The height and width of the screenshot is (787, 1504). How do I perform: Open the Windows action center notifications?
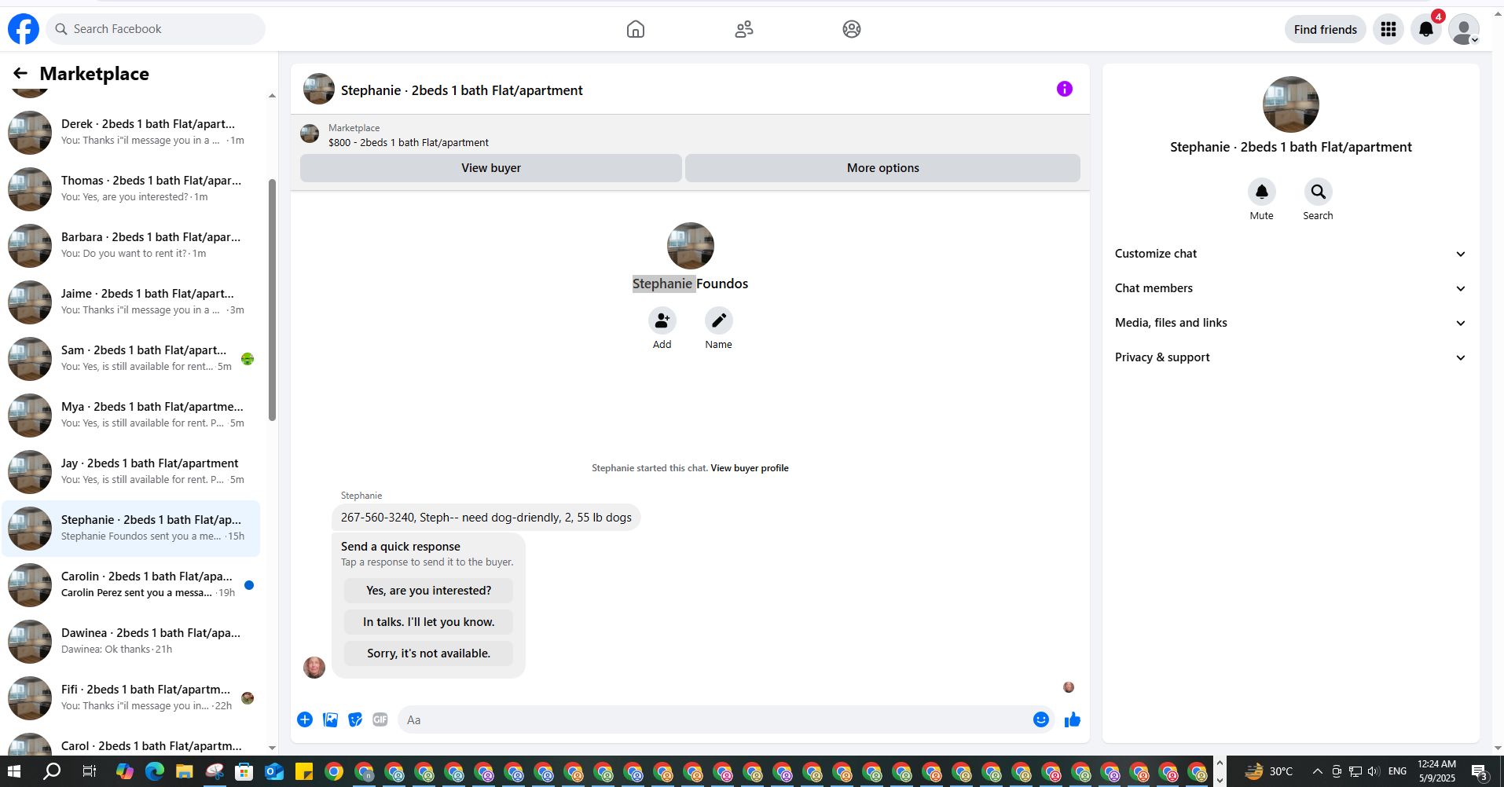pos(1479,771)
